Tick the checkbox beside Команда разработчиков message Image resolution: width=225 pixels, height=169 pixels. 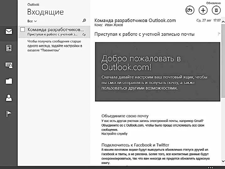click(x=22, y=30)
